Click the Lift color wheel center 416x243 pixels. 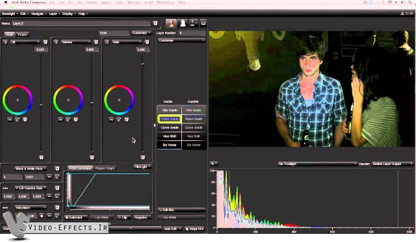(18, 100)
